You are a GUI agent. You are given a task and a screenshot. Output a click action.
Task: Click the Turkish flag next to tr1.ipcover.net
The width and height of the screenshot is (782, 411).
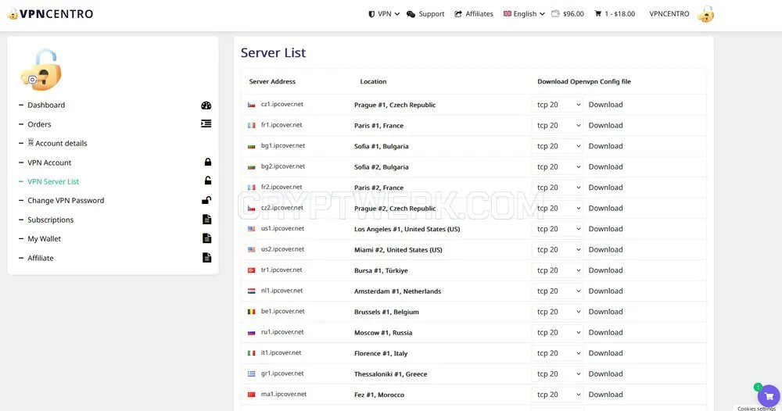pyautogui.click(x=251, y=270)
